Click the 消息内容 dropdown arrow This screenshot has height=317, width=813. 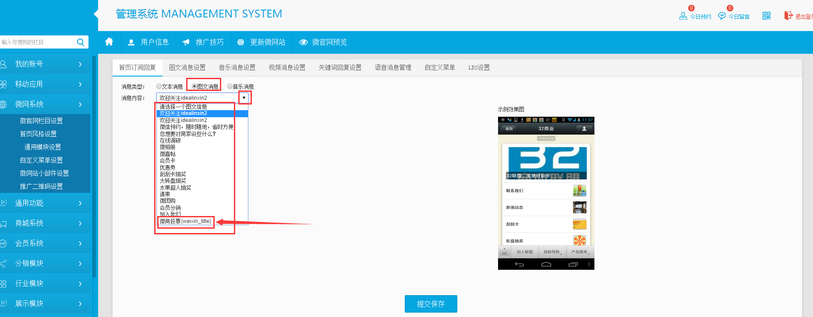click(244, 98)
